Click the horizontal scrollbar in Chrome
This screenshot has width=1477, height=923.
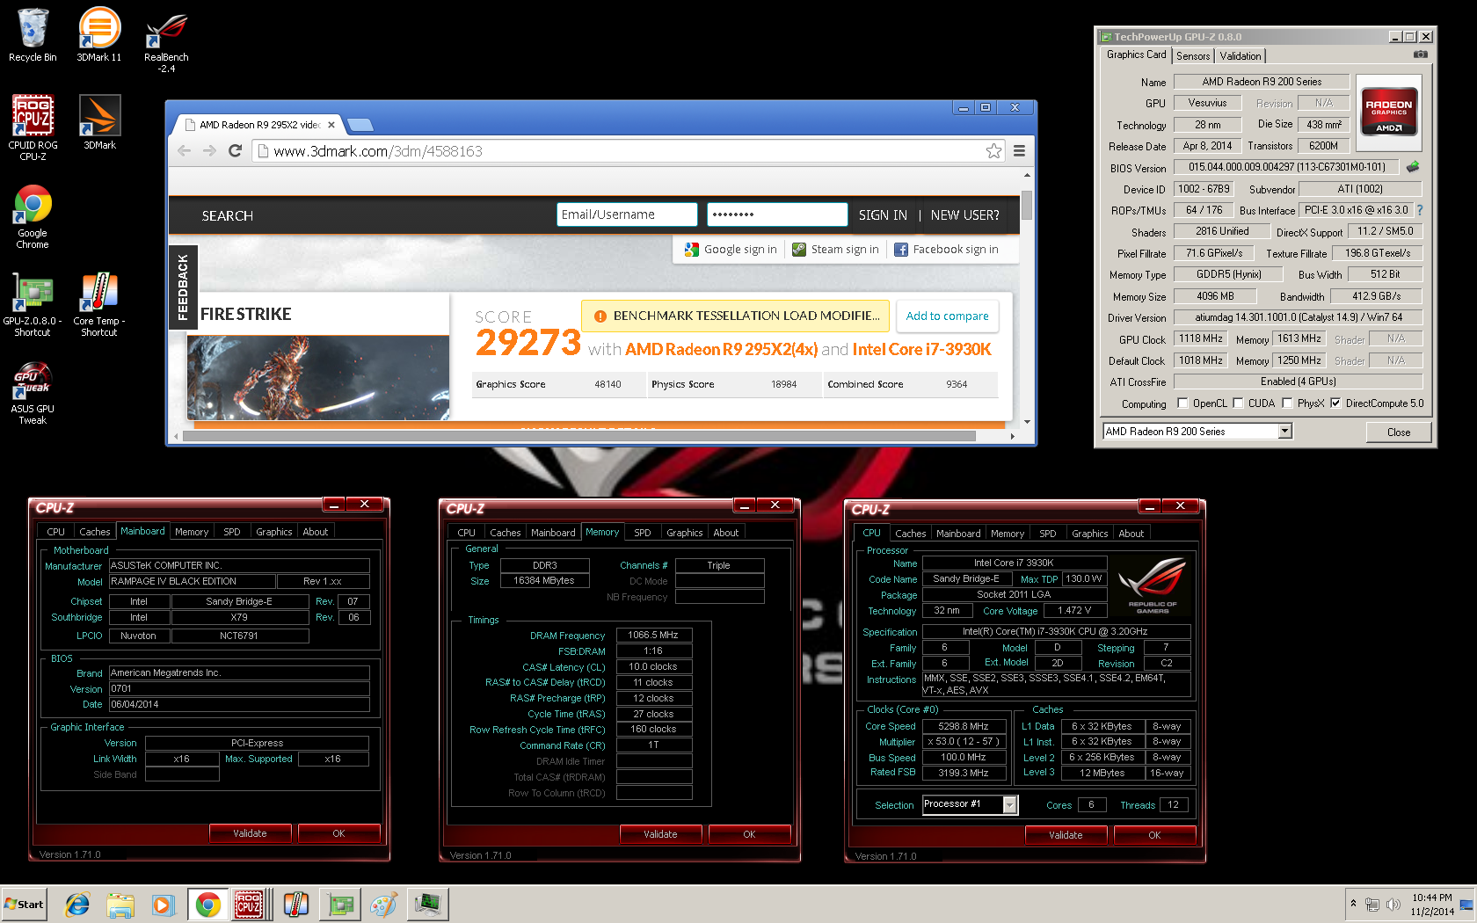(578, 436)
